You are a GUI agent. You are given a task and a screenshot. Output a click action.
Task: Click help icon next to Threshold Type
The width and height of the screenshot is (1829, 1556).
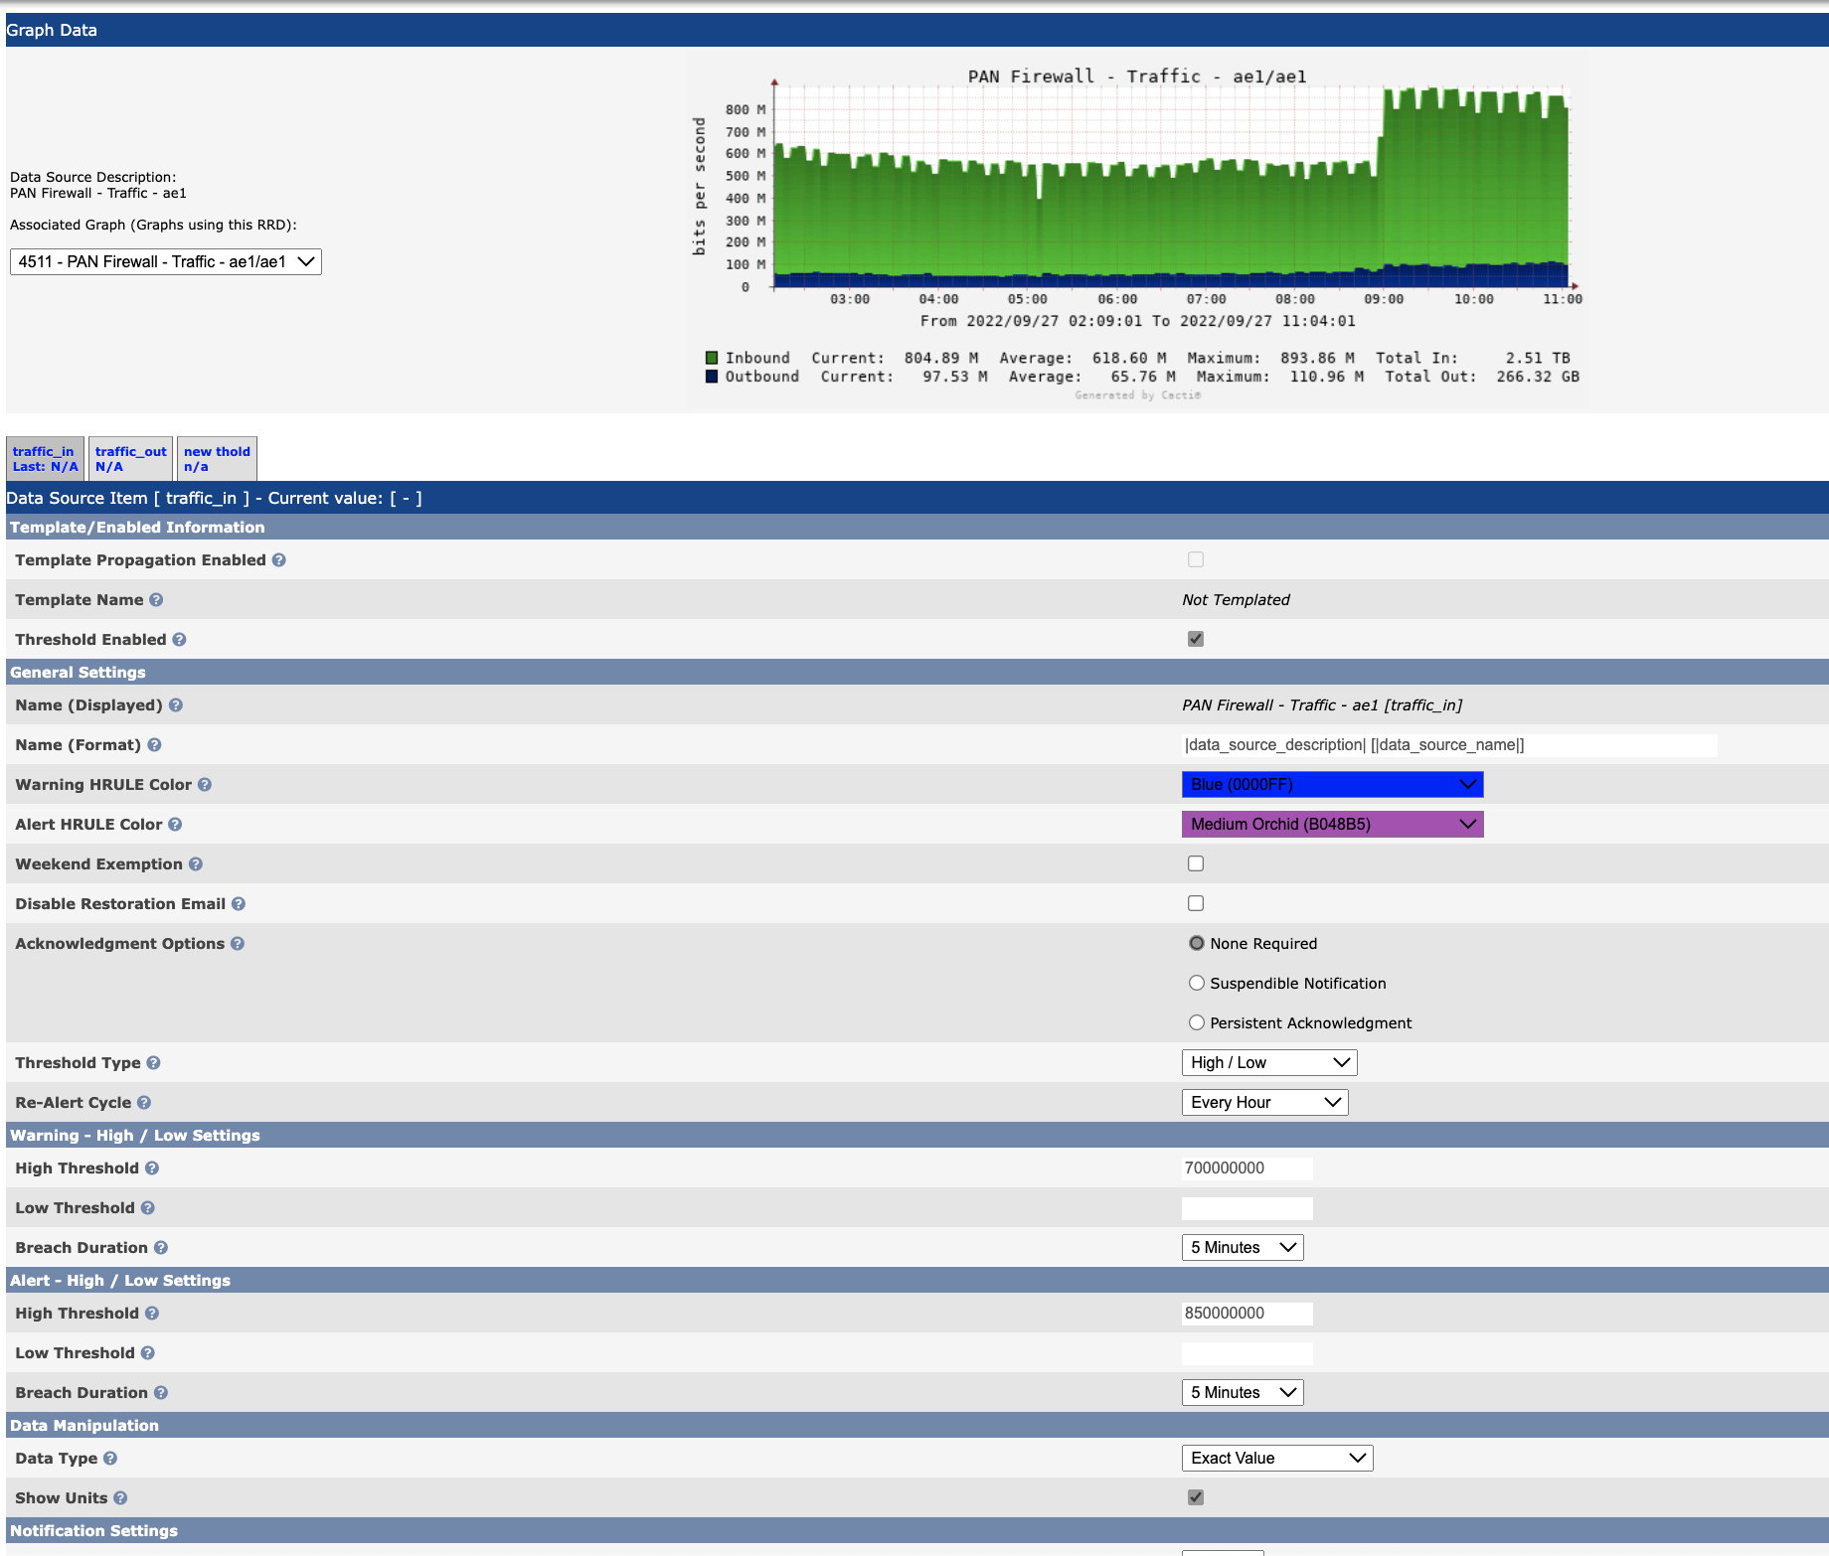[153, 1063]
